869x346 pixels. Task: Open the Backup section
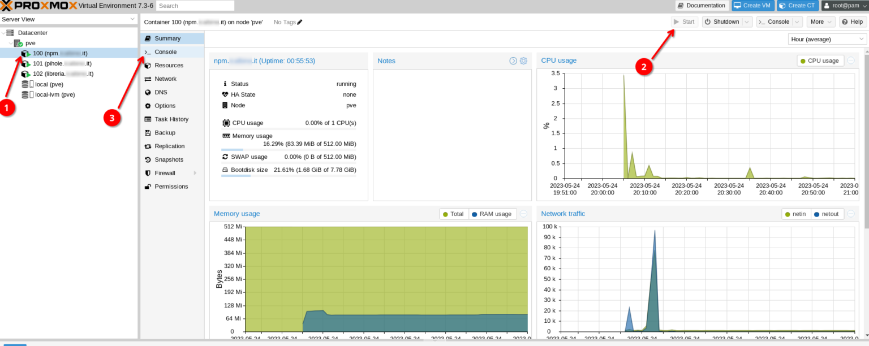(172, 132)
